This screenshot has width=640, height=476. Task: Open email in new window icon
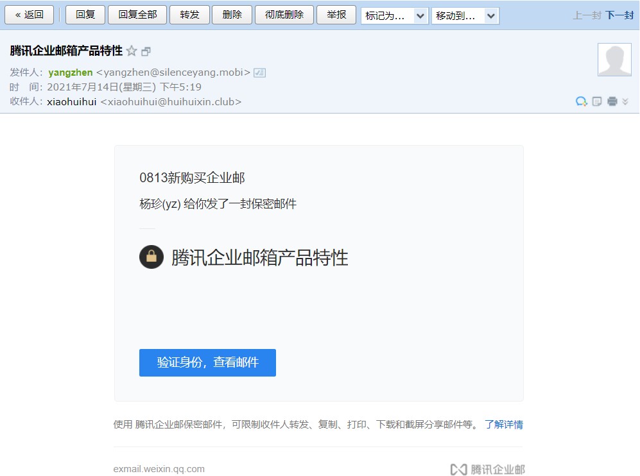[146, 51]
